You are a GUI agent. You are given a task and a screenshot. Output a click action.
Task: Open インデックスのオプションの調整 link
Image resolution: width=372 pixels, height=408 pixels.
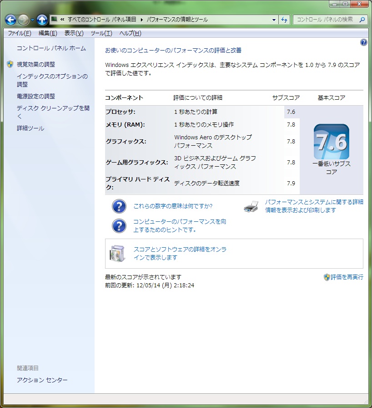tap(52, 80)
